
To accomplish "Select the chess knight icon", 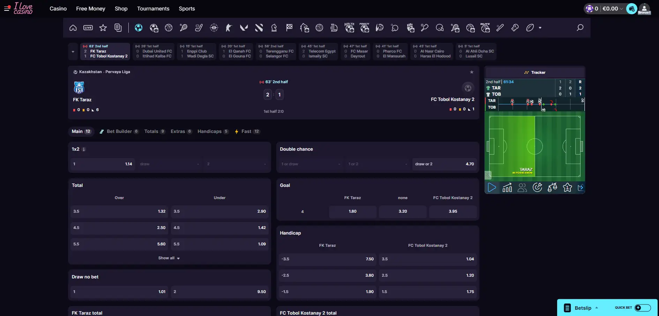I will 274,28.
